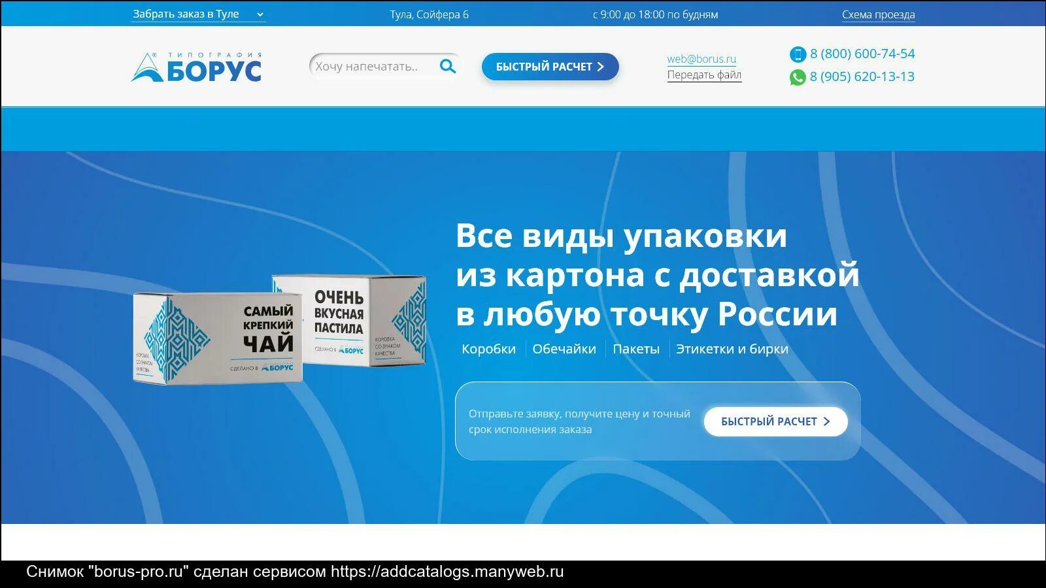Open the Борус typography logo

pos(196,67)
